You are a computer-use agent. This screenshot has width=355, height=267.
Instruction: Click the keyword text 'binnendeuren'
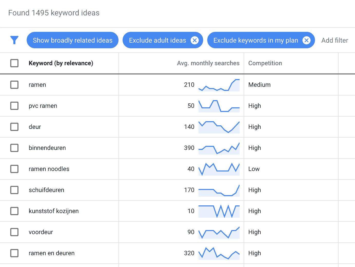tap(47, 148)
